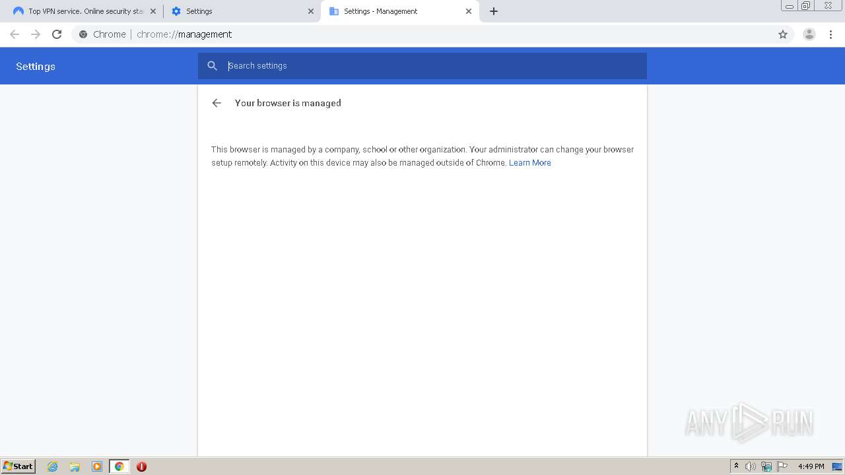Launch Internet Explorer from the taskbar
Screen dimensions: 845x475
click(53, 466)
